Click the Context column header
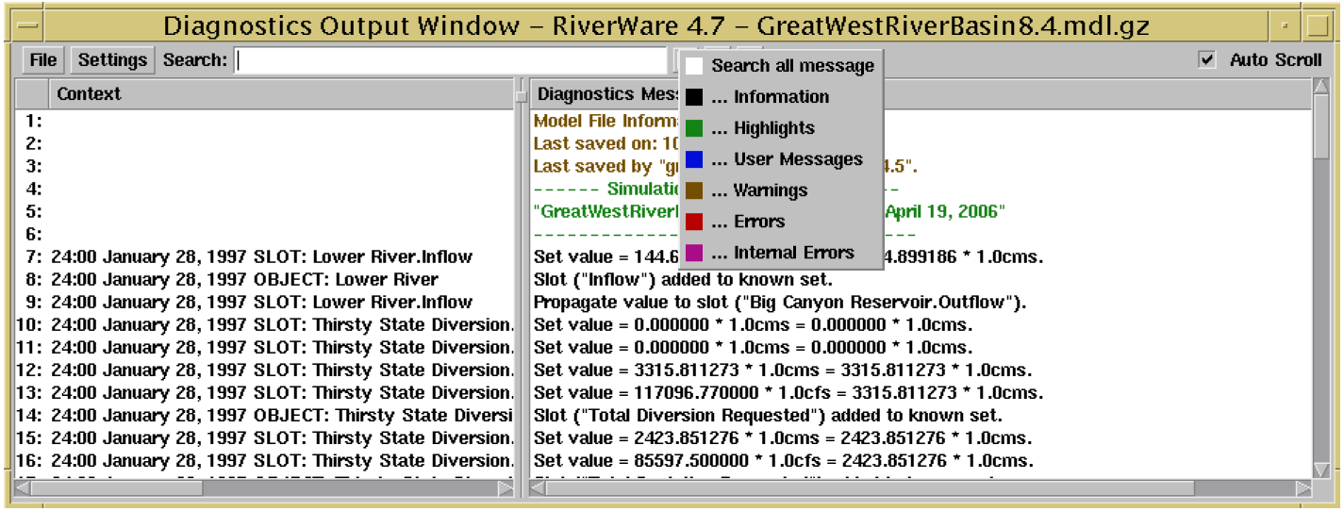The image size is (1344, 511). pyautogui.click(x=89, y=93)
